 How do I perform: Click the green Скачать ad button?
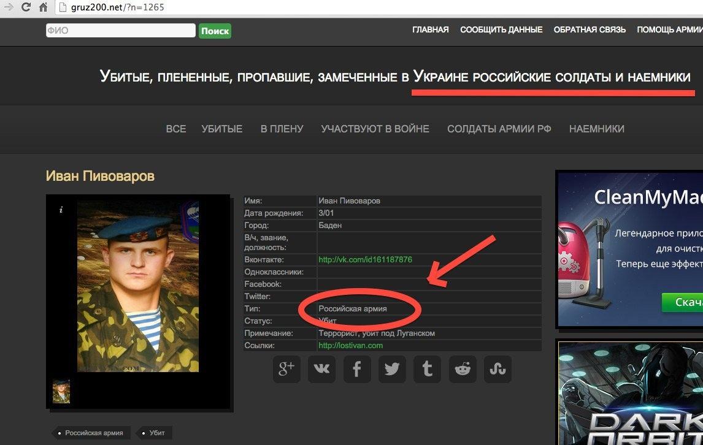(682, 303)
